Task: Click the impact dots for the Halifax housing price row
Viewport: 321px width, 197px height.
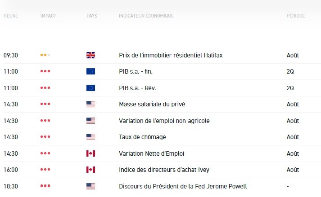Action: [45, 56]
